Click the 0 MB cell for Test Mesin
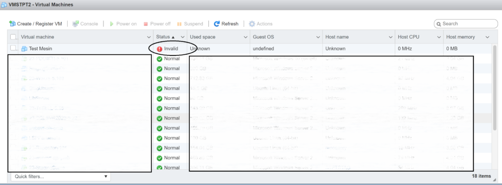This screenshot has width=502, height=185. click(x=452, y=49)
